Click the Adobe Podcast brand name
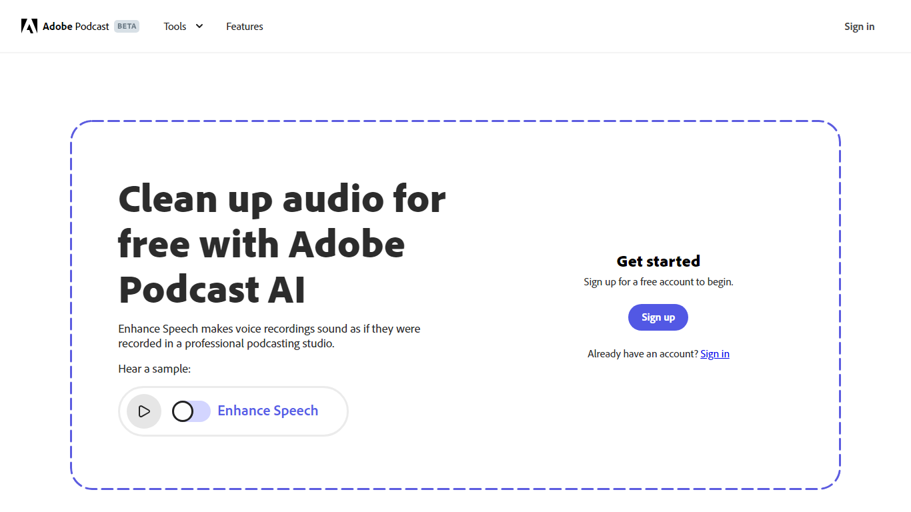The height and width of the screenshot is (512, 911). [76, 27]
